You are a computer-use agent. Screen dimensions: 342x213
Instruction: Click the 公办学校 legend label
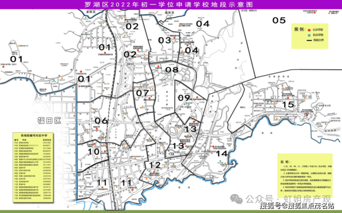(x=318, y=30)
